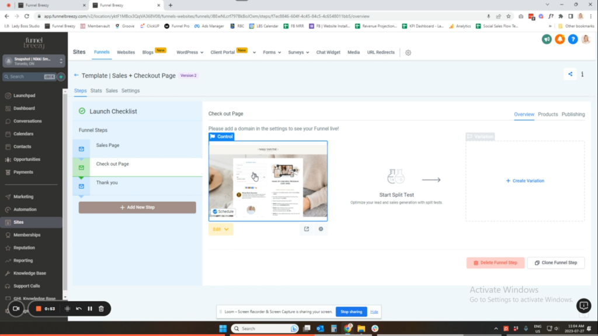The width and height of the screenshot is (598, 336).
Task: Switch to the Products tab
Action: (x=548, y=114)
